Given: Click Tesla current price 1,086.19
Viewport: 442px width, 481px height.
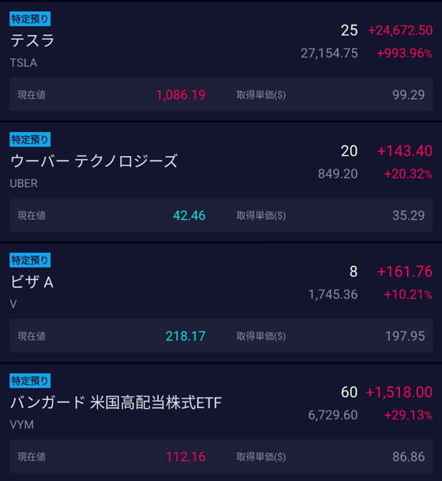Looking at the screenshot, I should coord(180,95).
